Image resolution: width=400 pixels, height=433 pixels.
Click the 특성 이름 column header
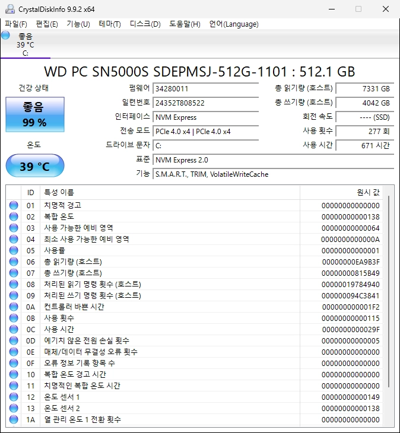[170, 192]
